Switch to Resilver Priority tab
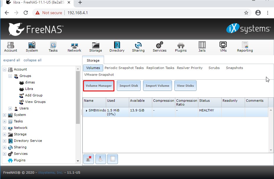274x179 pixels. pos(189,68)
